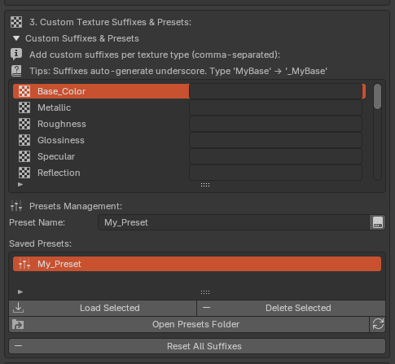Click the sliders icon in My_Preset row
The image size is (395, 364).
point(24,264)
